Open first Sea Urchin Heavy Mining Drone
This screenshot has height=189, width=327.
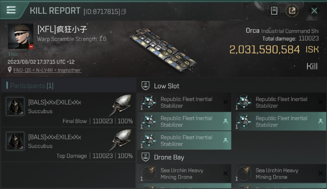point(184,174)
